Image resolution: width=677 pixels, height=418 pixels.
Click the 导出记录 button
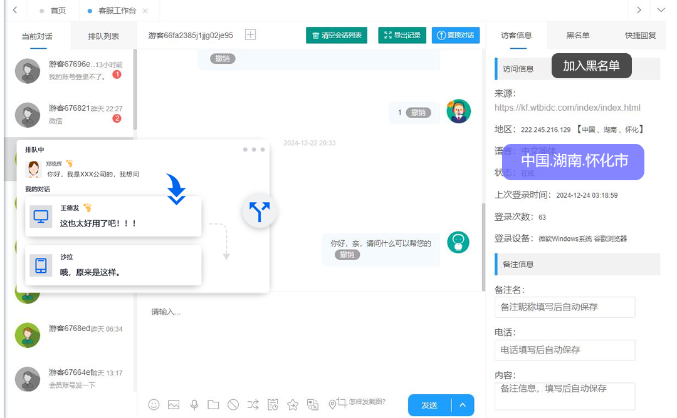[x=402, y=35]
